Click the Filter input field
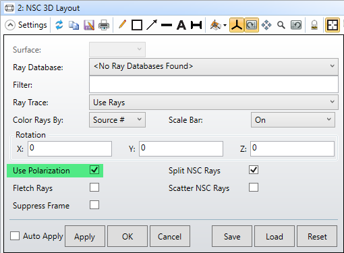Image resolution: width=344 pixels, height=253 pixels. (x=214, y=84)
